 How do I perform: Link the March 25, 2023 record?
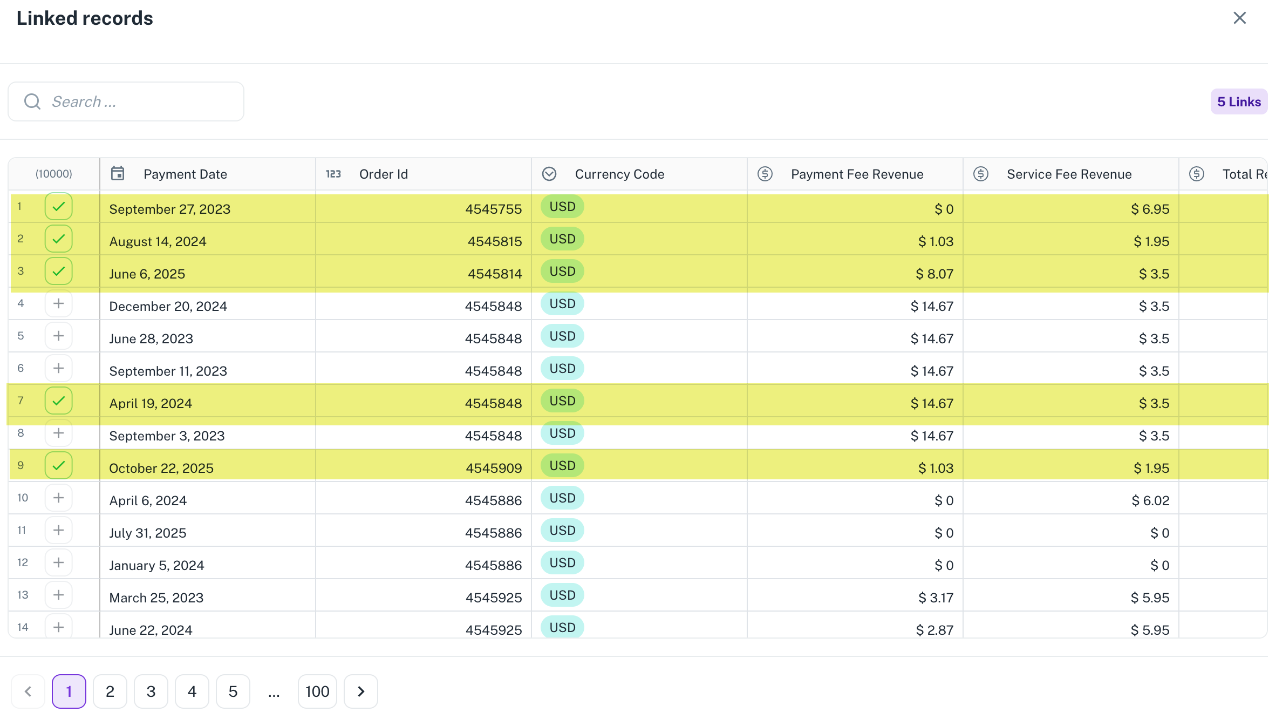(59, 595)
